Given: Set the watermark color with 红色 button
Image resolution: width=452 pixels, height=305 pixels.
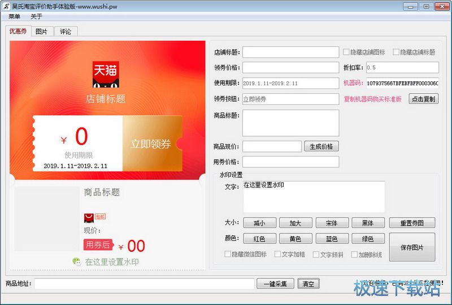Looking at the screenshot, I should [x=259, y=239].
